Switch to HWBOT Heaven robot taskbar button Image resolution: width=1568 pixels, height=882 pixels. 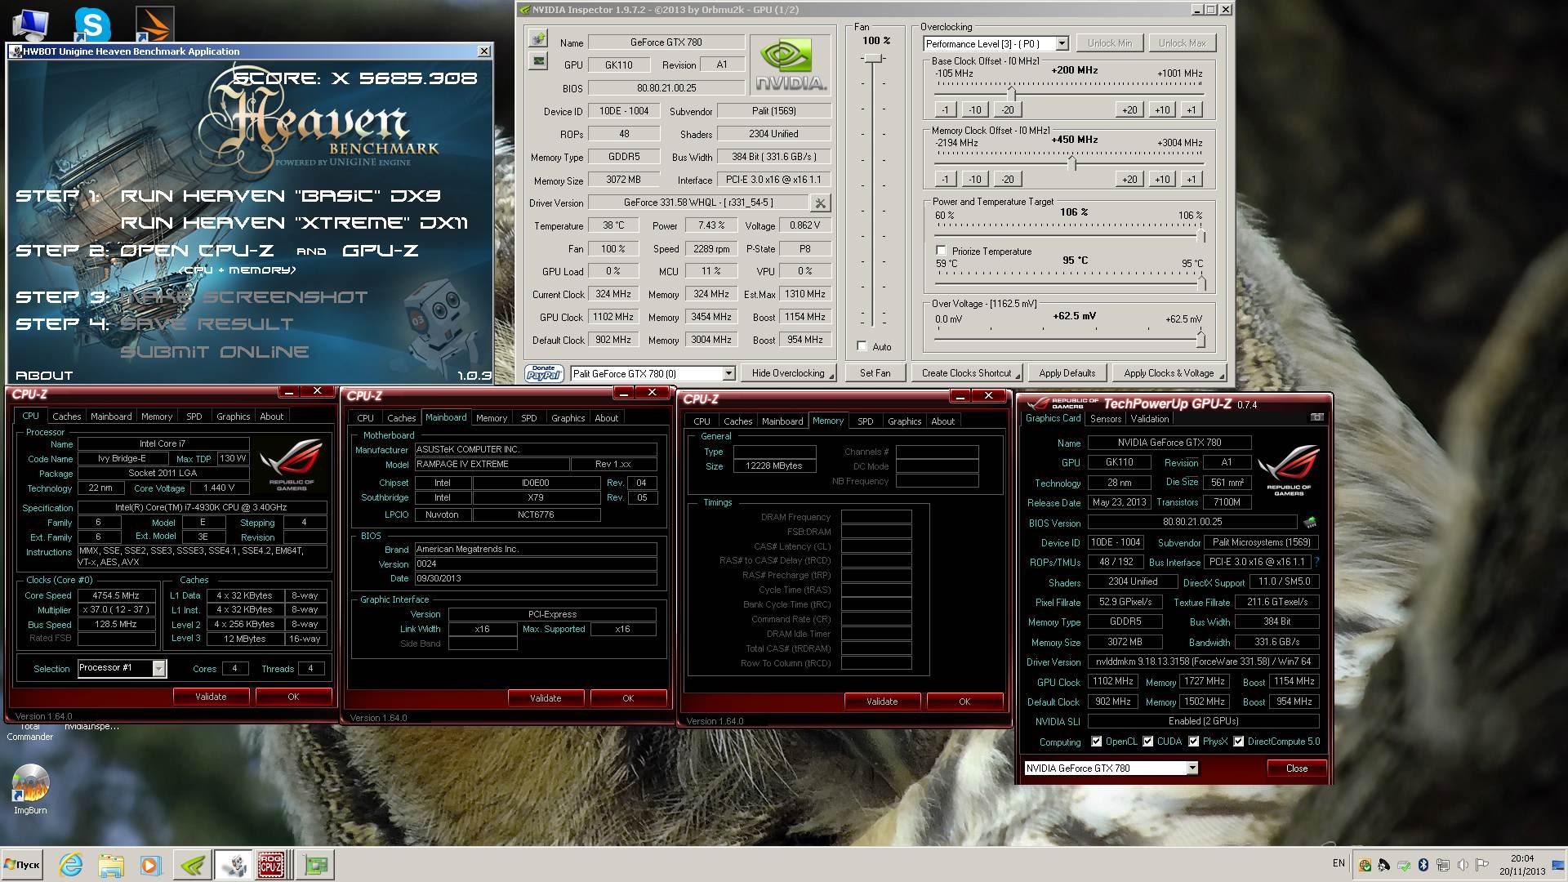coord(233,864)
